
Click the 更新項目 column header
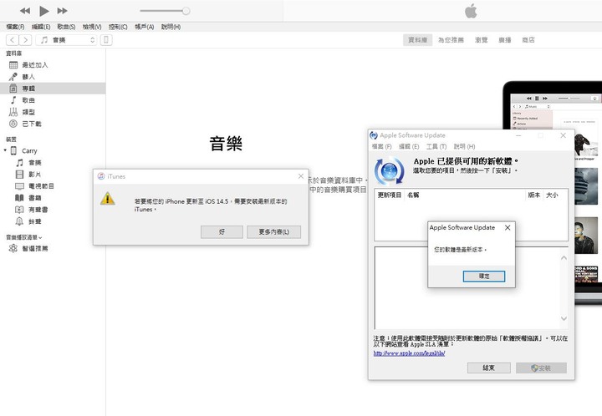[x=390, y=195]
